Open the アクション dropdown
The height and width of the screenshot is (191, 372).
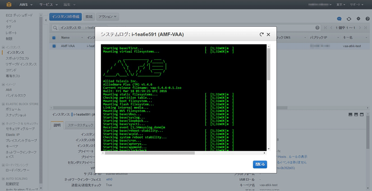107,17
